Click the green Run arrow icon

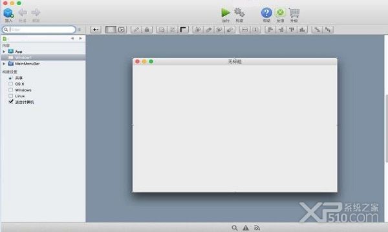pyautogui.click(x=226, y=13)
